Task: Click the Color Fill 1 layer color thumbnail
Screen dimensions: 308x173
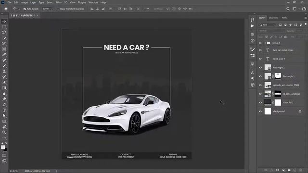Action: (268, 102)
